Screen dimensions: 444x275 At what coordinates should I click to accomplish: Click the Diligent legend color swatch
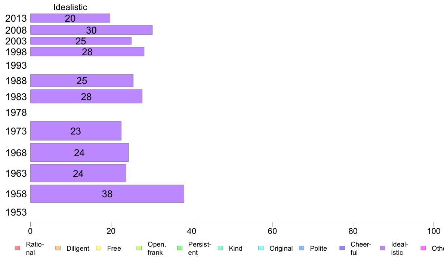click(58, 248)
